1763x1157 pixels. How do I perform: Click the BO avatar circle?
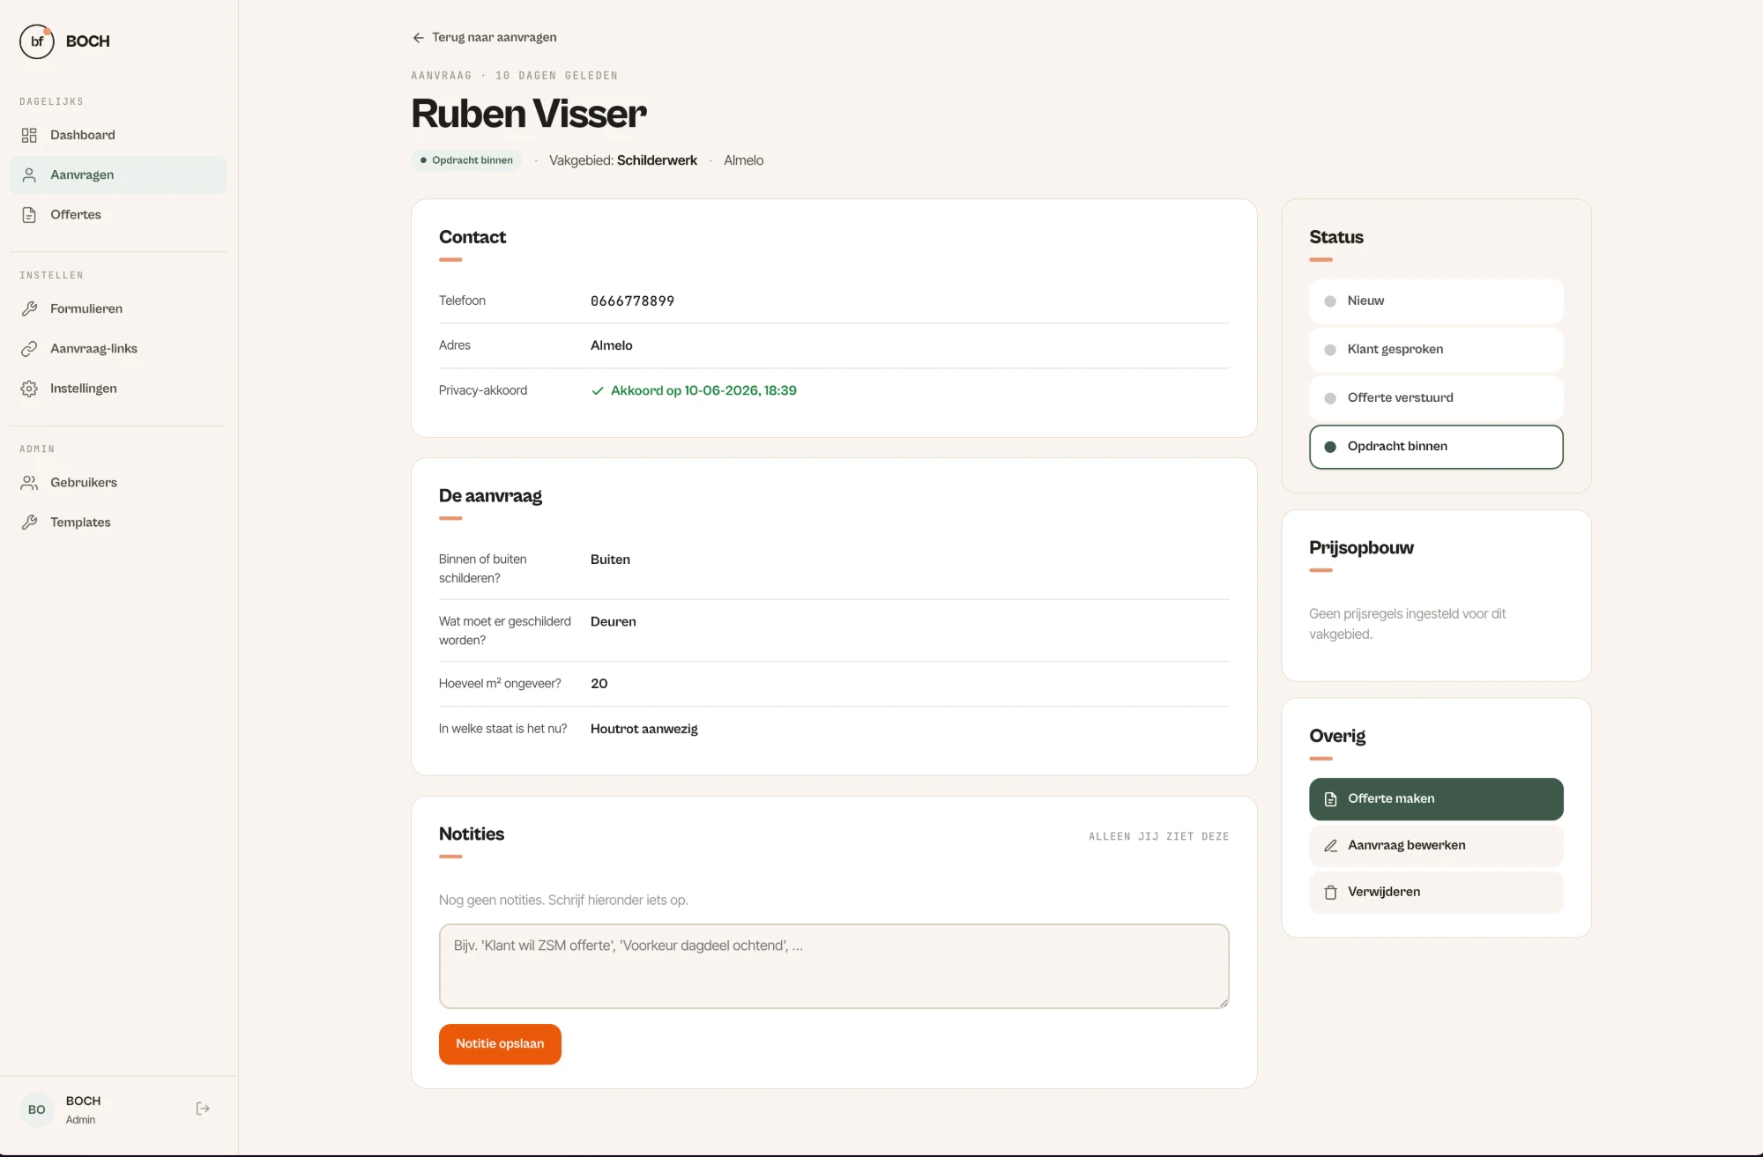[37, 1109]
